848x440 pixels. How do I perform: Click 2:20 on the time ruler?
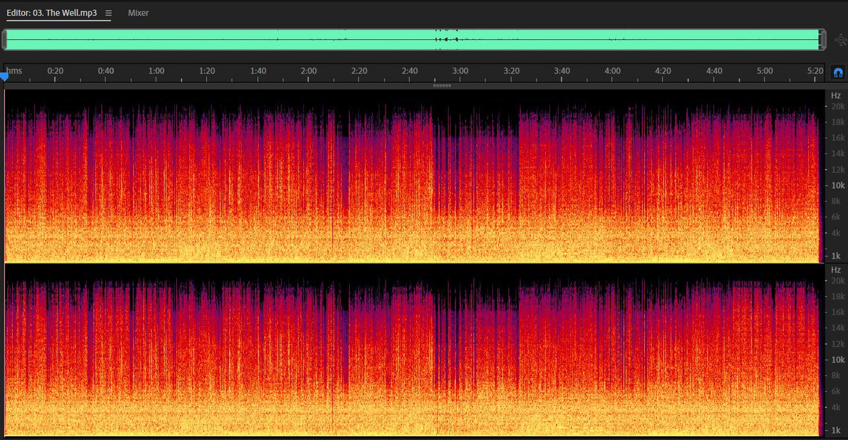pyautogui.click(x=359, y=71)
